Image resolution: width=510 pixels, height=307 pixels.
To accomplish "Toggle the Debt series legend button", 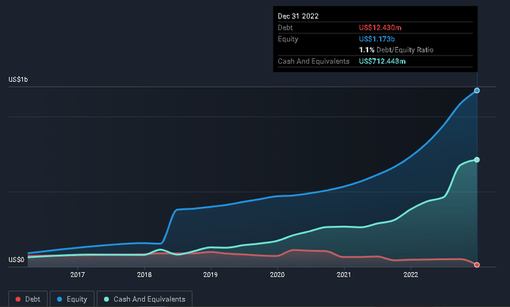I will coord(28,299).
